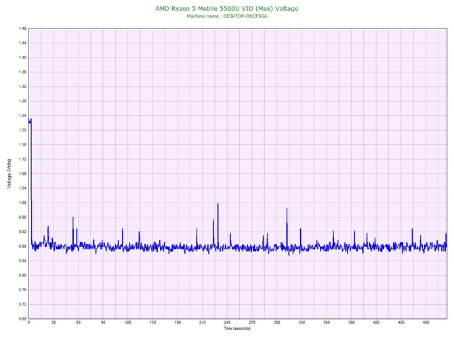
Task: Click the 0.92 voltage axis label
Action: point(22,232)
